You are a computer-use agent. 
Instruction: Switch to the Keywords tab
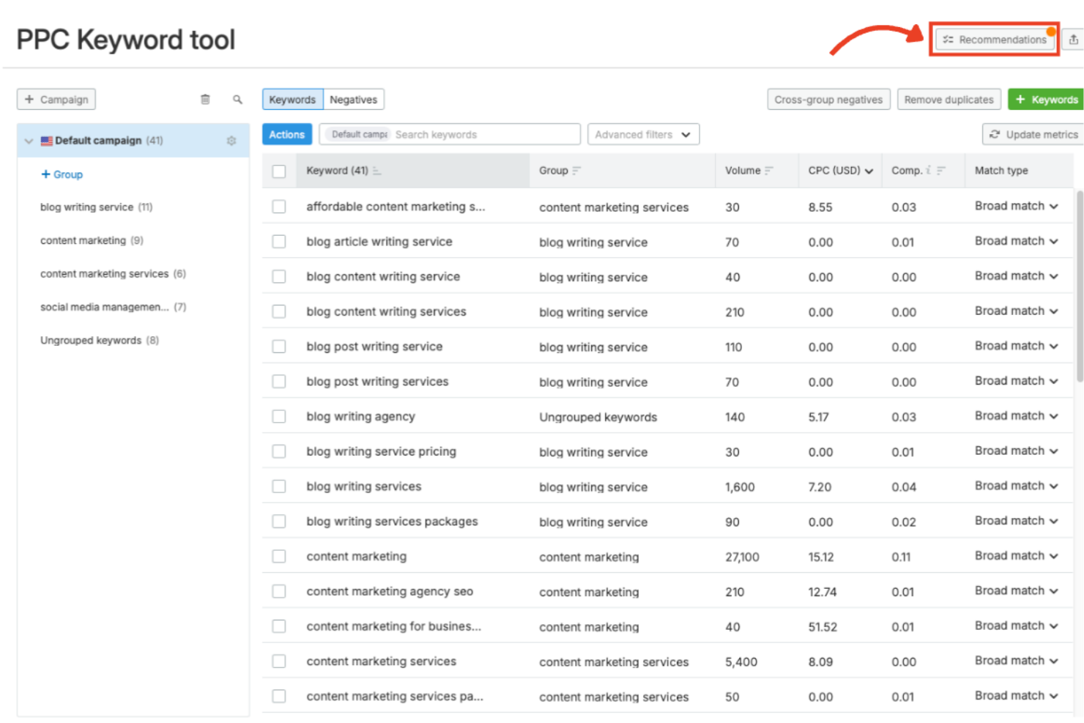tap(292, 100)
